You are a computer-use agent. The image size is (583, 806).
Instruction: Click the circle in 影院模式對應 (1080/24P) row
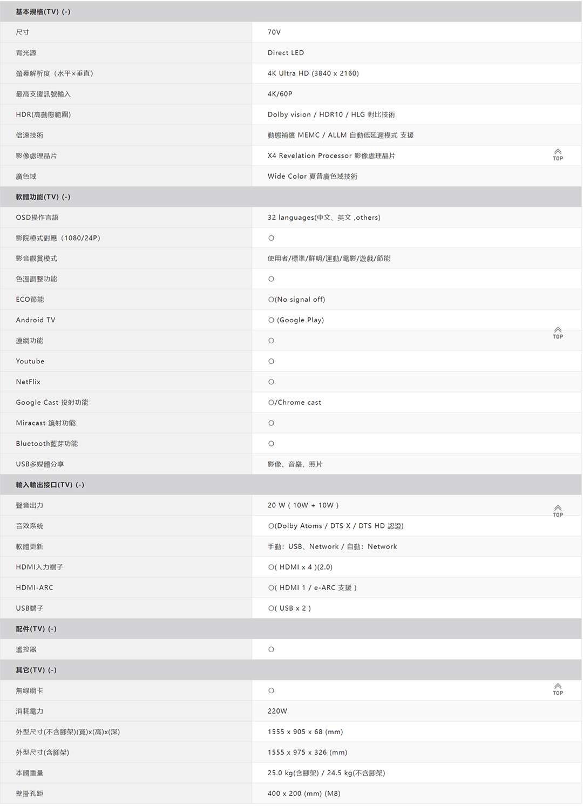point(271,238)
